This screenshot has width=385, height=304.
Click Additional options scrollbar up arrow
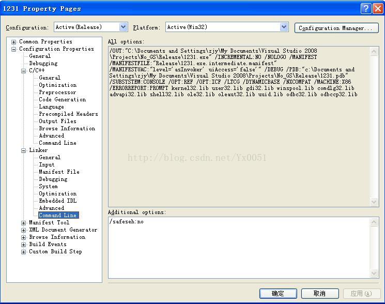tap(374, 222)
